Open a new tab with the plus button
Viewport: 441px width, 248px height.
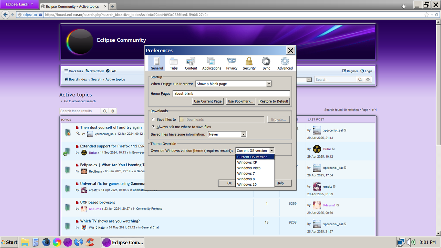coord(113,6)
